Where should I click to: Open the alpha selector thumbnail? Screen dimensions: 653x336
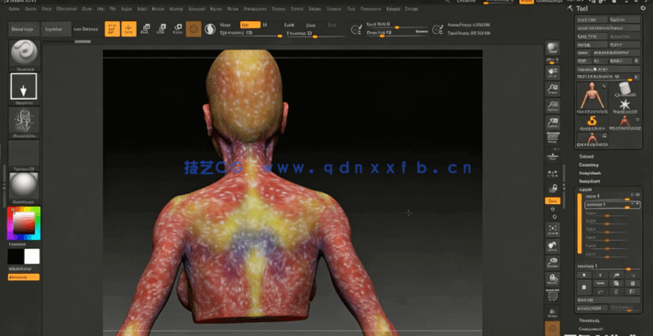tap(24, 120)
